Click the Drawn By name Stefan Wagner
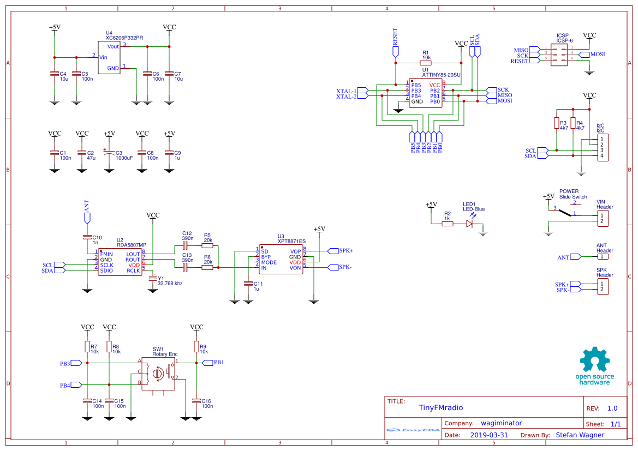638x451 pixels. click(580, 435)
